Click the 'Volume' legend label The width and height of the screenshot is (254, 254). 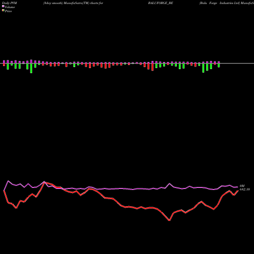pyautogui.click(x=10, y=7)
